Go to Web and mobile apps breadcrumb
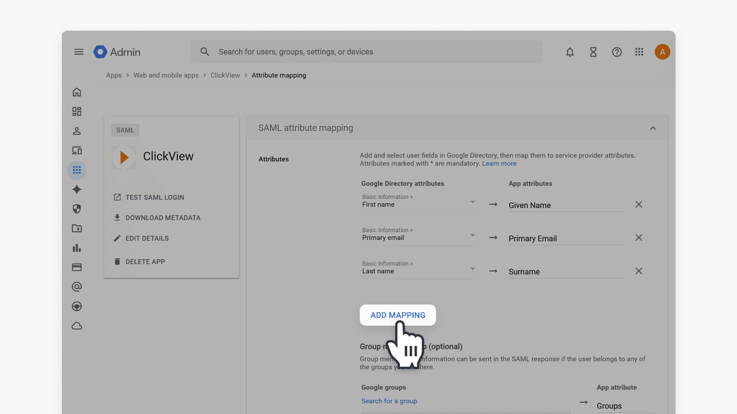 (x=166, y=75)
